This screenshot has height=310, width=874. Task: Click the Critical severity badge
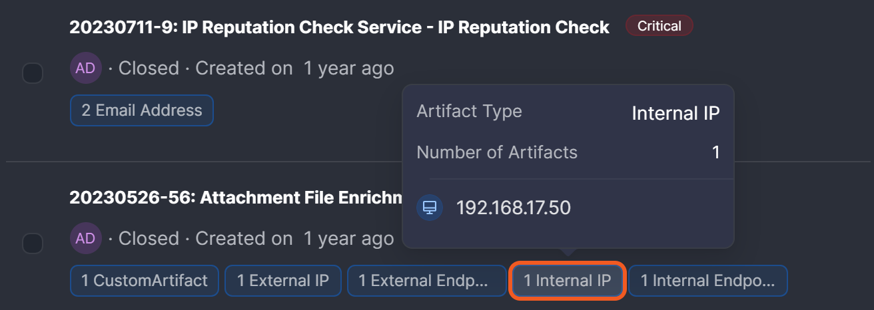coord(659,27)
